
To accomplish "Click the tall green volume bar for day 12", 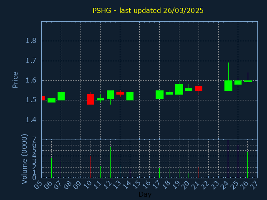I will (110, 162).
